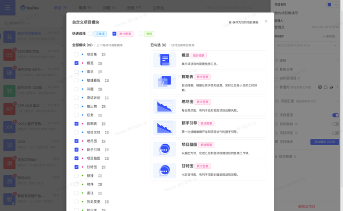This screenshot has width=343, height=211.
Task: Enable the 需求 module checkbox
Action: (76, 72)
